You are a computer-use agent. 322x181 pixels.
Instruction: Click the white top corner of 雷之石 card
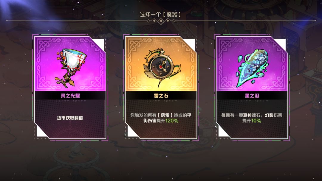pos(191,43)
